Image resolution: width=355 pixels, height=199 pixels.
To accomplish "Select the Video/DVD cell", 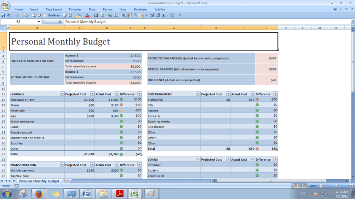I will [174, 99].
